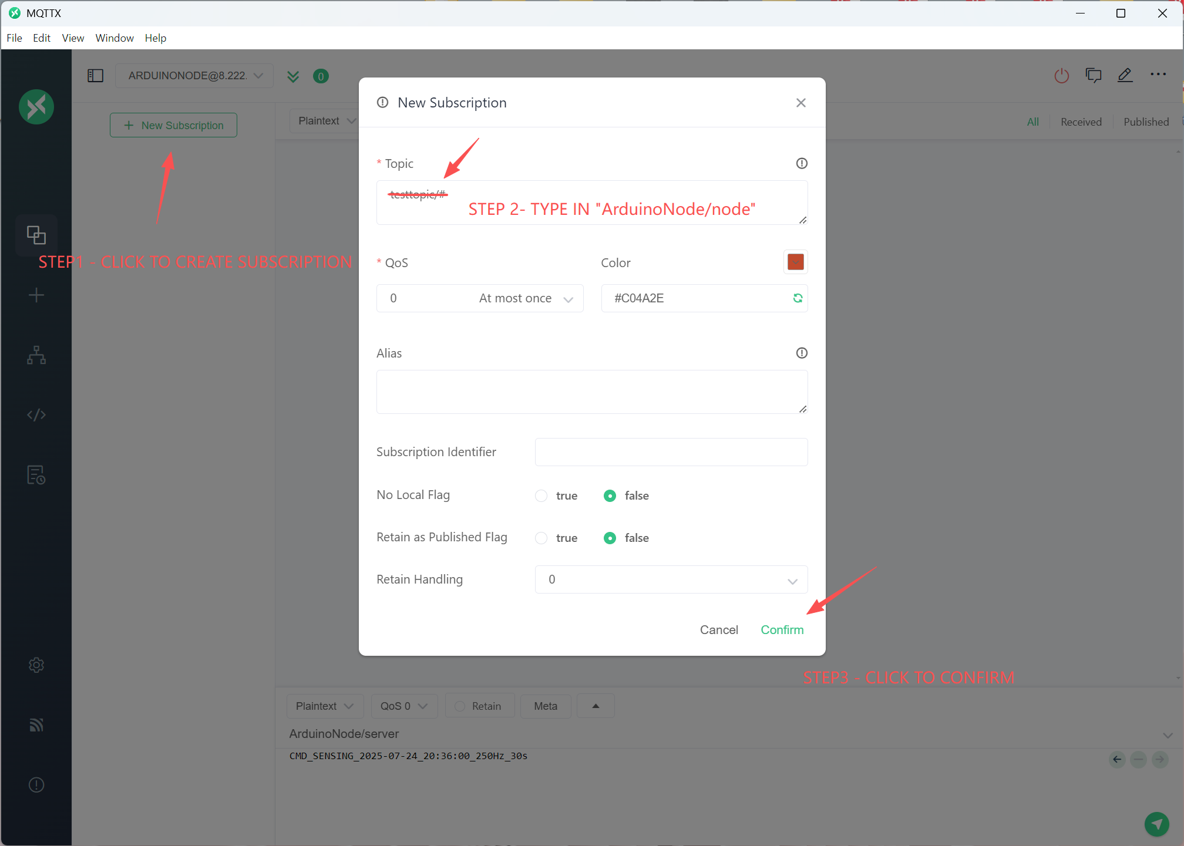1184x846 pixels.
Task: Click Confirm to save subscription
Action: [782, 630]
